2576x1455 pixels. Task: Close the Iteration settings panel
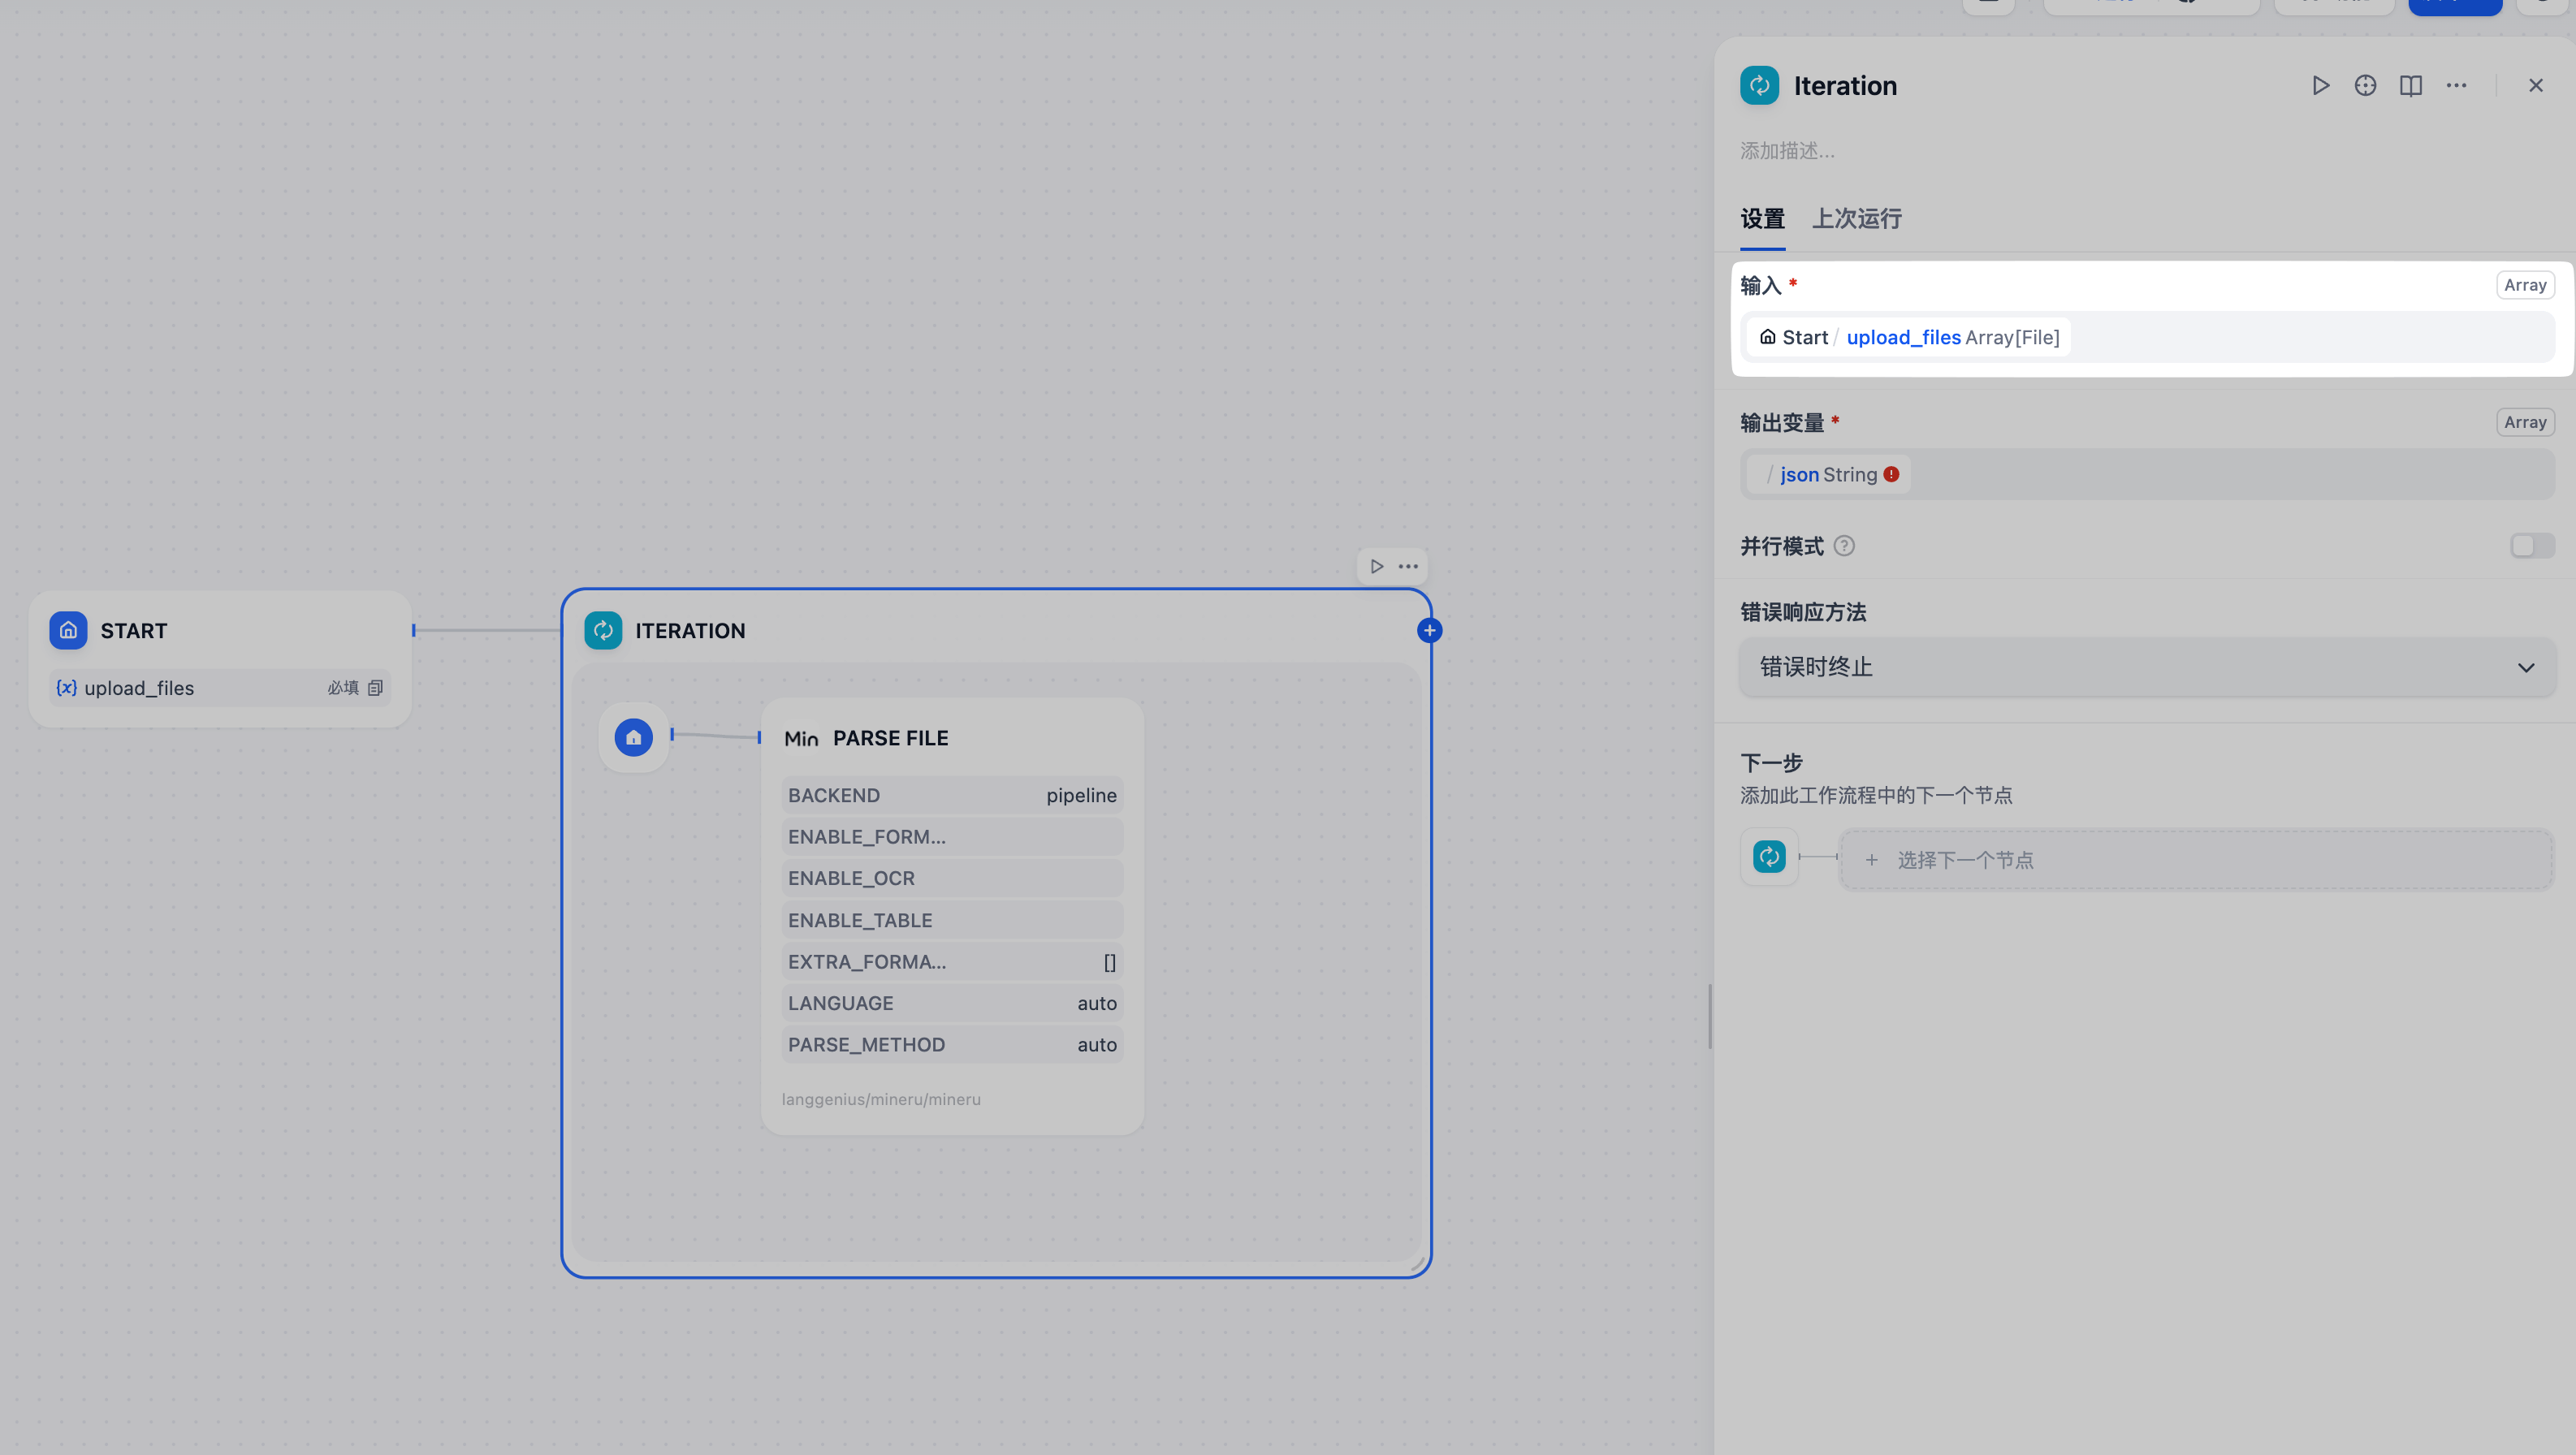click(2536, 86)
